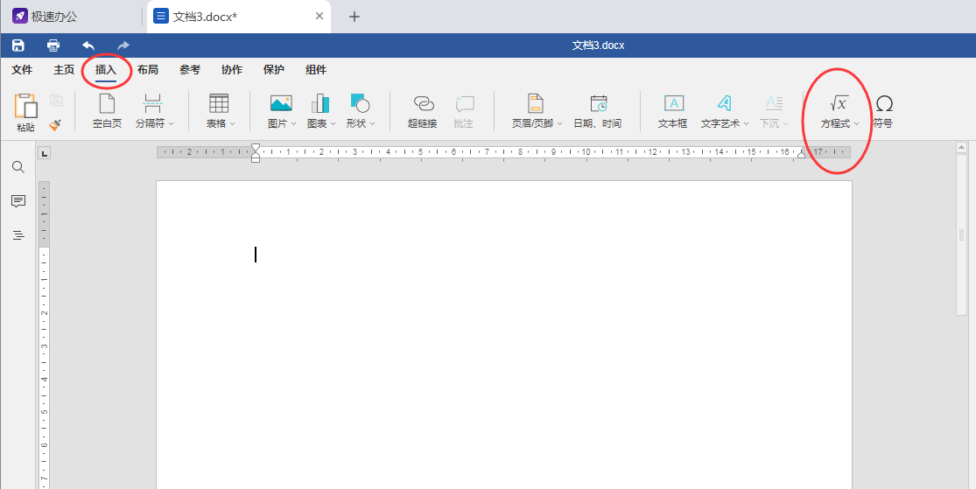Click the copy icon beside paste
Viewport: 976px width, 489px height.
pos(56,101)
